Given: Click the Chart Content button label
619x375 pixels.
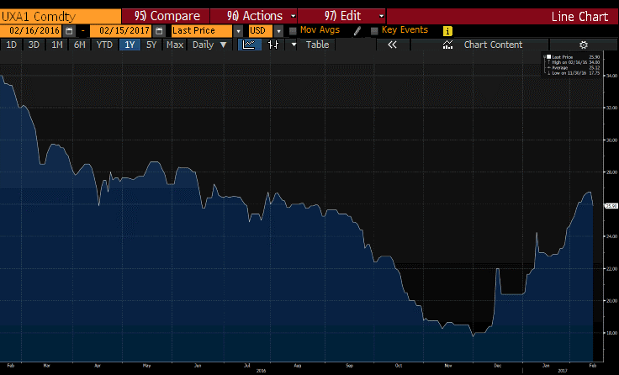Looking at the screenshot, I should click(493, 45).
